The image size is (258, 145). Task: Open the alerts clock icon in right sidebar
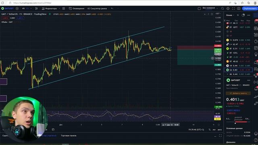click(256, 21)
